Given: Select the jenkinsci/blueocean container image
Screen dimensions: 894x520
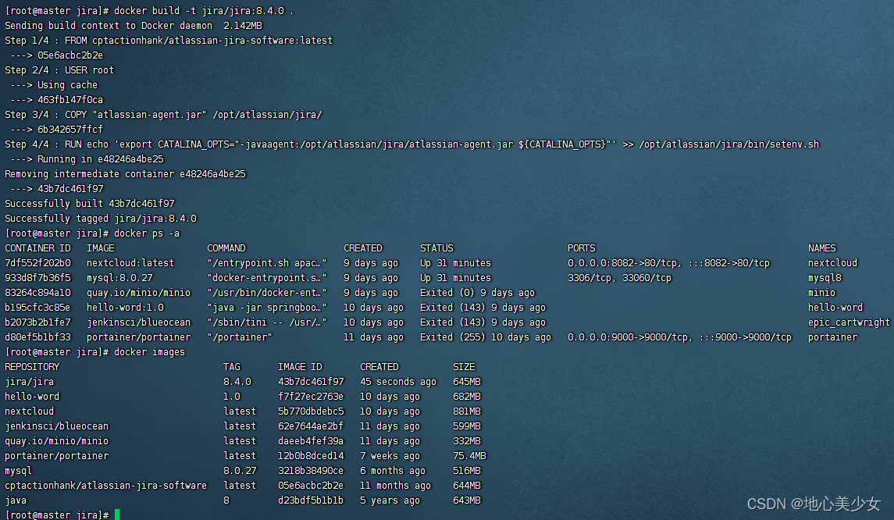Looking at the screenshot, I should (x=138, y=322).
